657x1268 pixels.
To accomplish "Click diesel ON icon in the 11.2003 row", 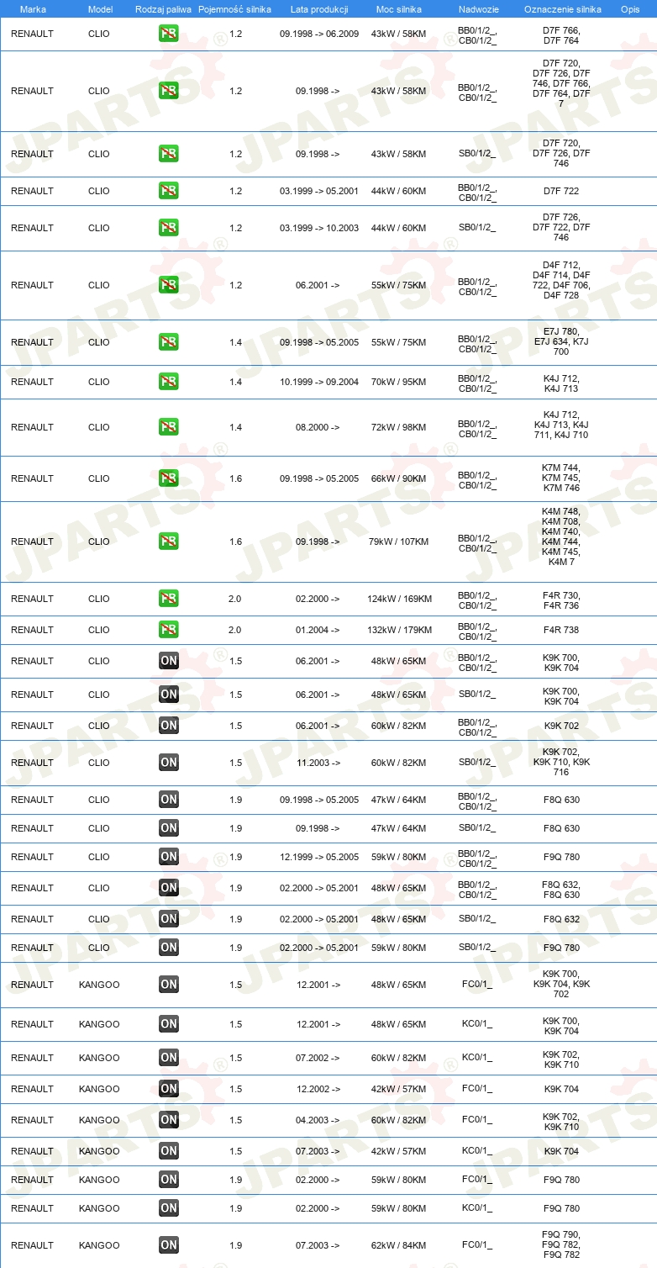I will point(169,763).
